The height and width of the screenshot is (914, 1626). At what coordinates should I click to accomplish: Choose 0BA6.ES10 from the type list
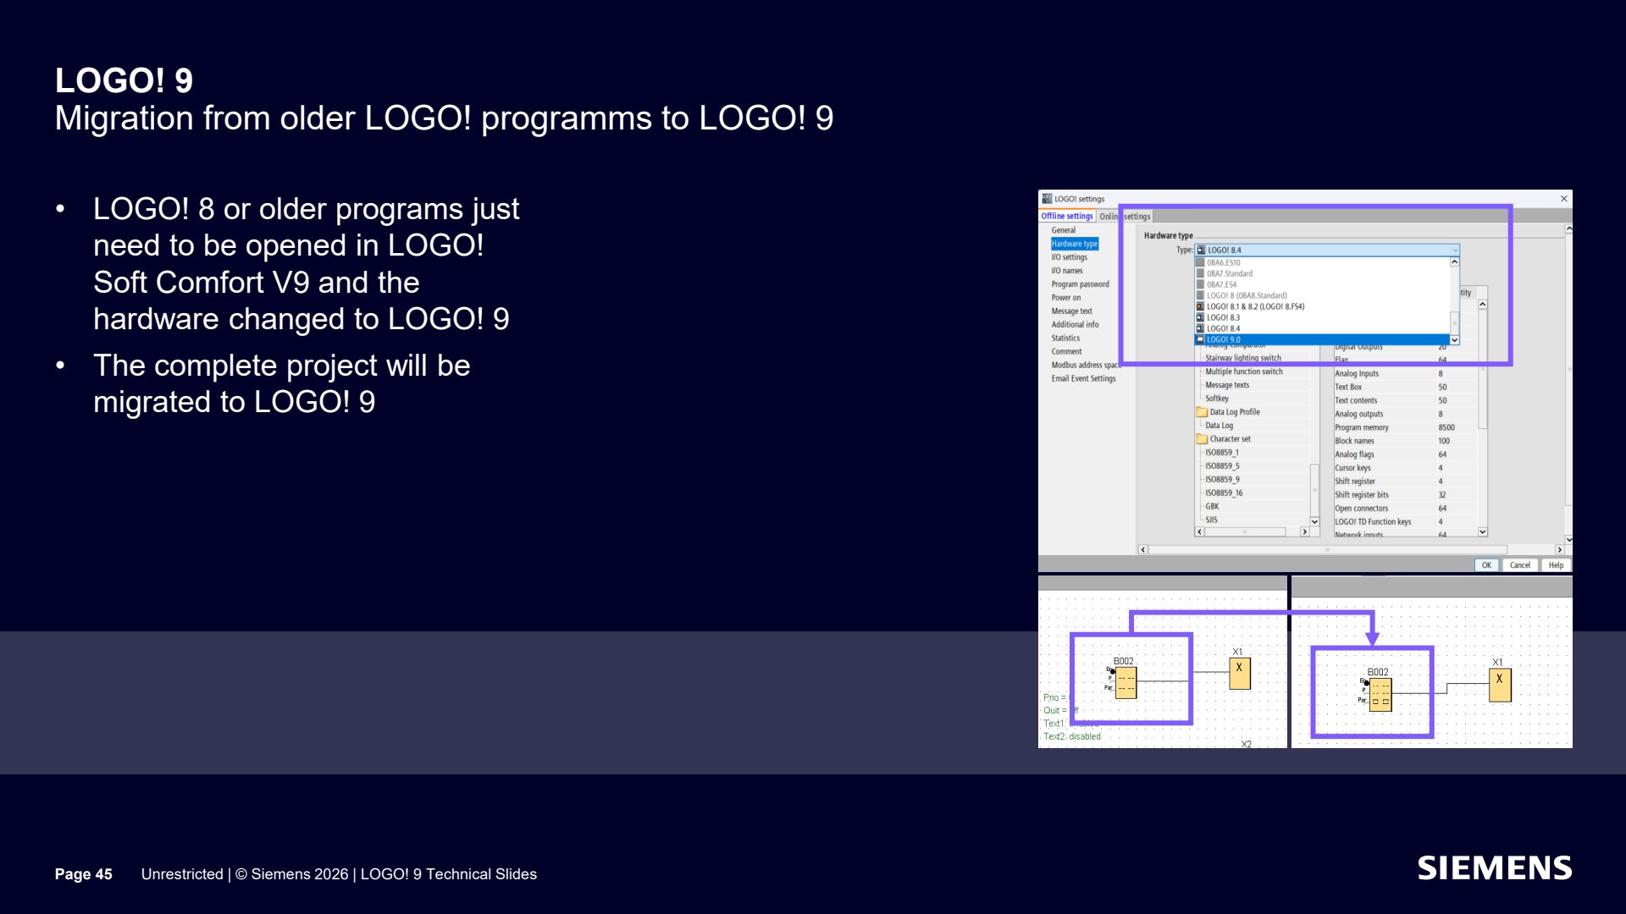tap(1322, 262)
